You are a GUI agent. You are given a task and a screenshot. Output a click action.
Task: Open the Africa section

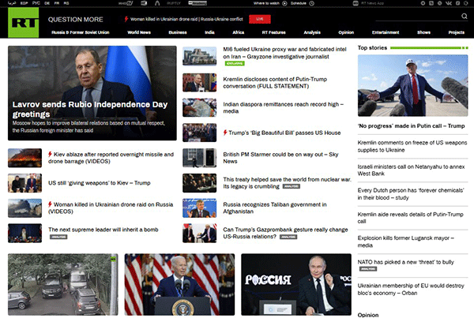coord(239,32)
